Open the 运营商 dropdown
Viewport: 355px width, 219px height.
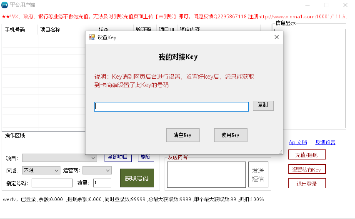pos(97,170)
